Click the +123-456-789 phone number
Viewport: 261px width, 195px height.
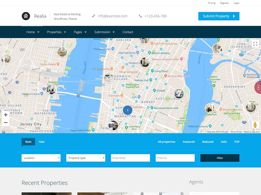[x=156, y=16]
